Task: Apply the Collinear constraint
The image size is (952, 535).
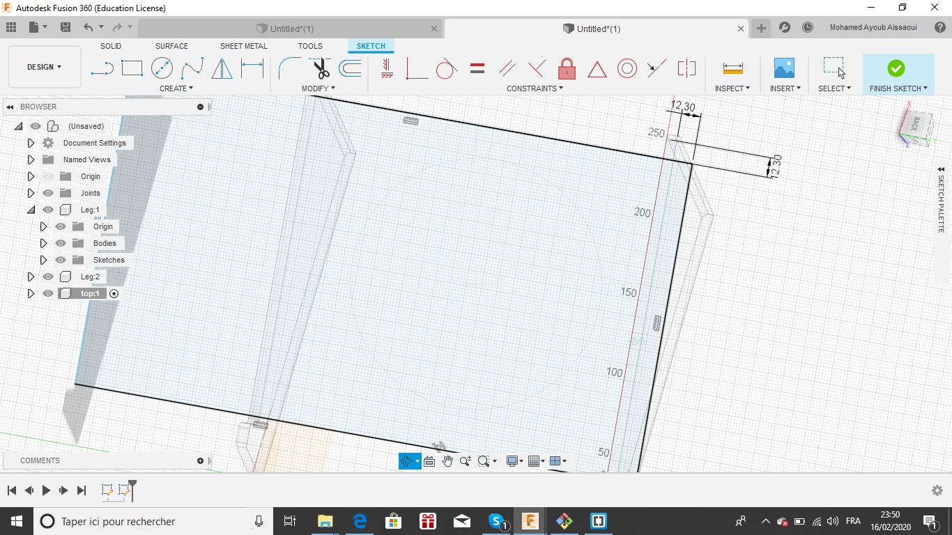Action: coord(656,68)
